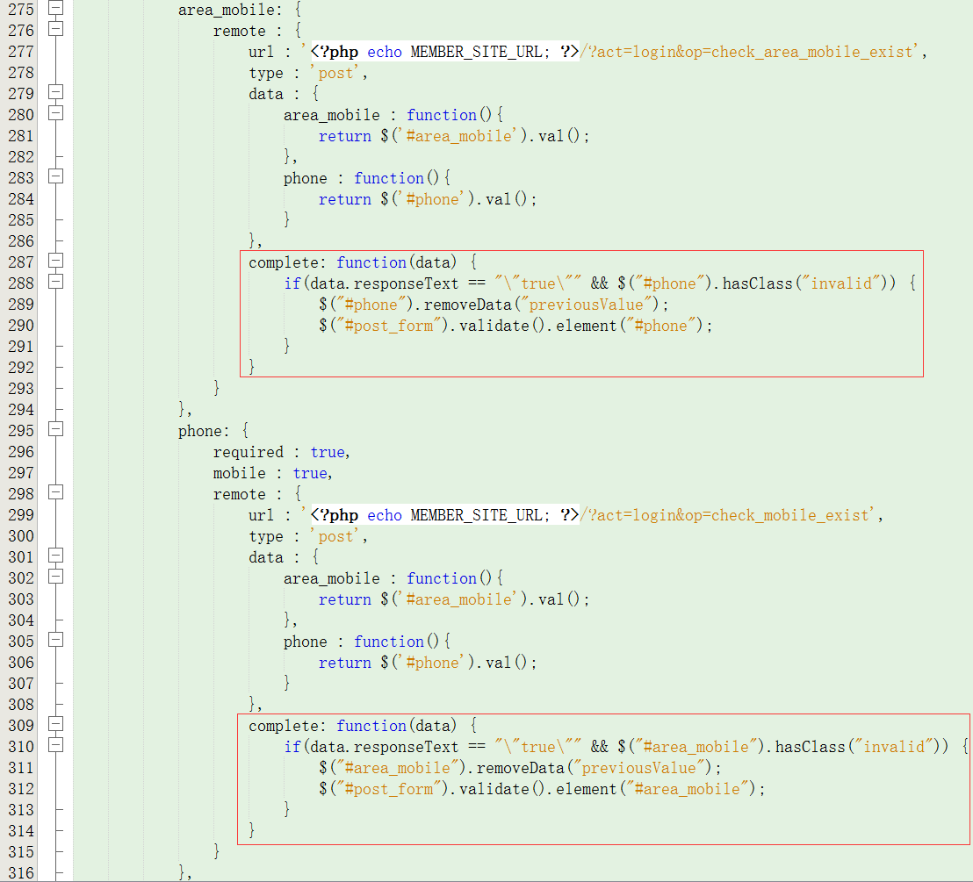Fold the remote block at line 298
The image size is (973, 882).
pyautogui.click(x=56, y=494)
